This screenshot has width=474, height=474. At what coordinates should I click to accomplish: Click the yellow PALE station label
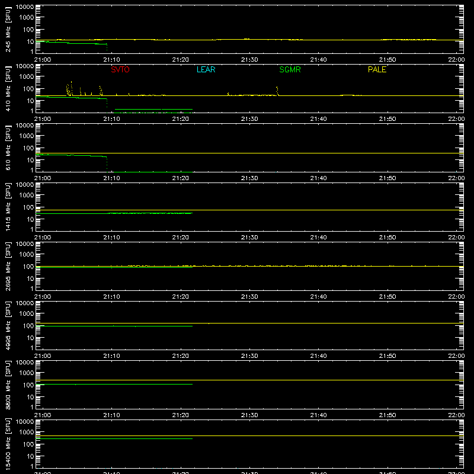click(x=377, y=69)
